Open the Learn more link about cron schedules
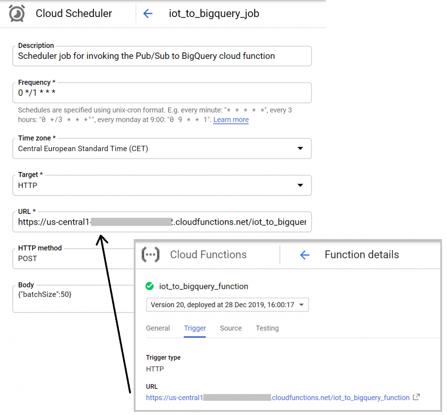The height and width of the screenshot is (415, 447). tap(230, 120)
